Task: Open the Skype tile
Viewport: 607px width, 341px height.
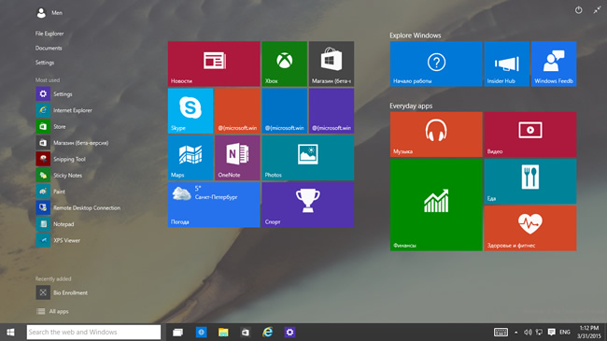Action: [x=191, y=111]
